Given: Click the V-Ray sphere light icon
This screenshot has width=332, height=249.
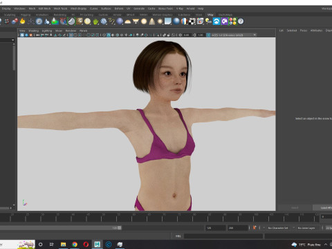Looking at the screenshot, I should pos(144,21).
